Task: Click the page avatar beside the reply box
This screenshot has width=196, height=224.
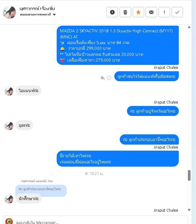Action: click(x=9, y=221)
